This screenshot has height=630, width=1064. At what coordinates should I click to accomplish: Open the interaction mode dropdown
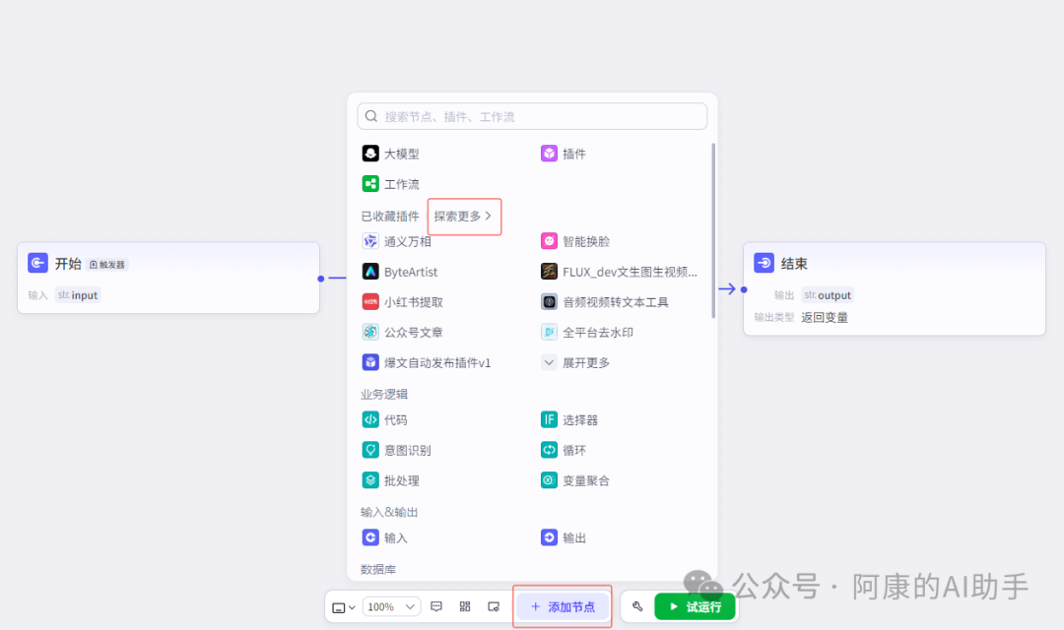coord(344,607)
